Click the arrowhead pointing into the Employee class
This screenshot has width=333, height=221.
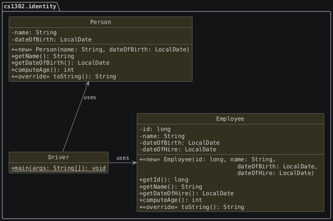pos(134,163)
